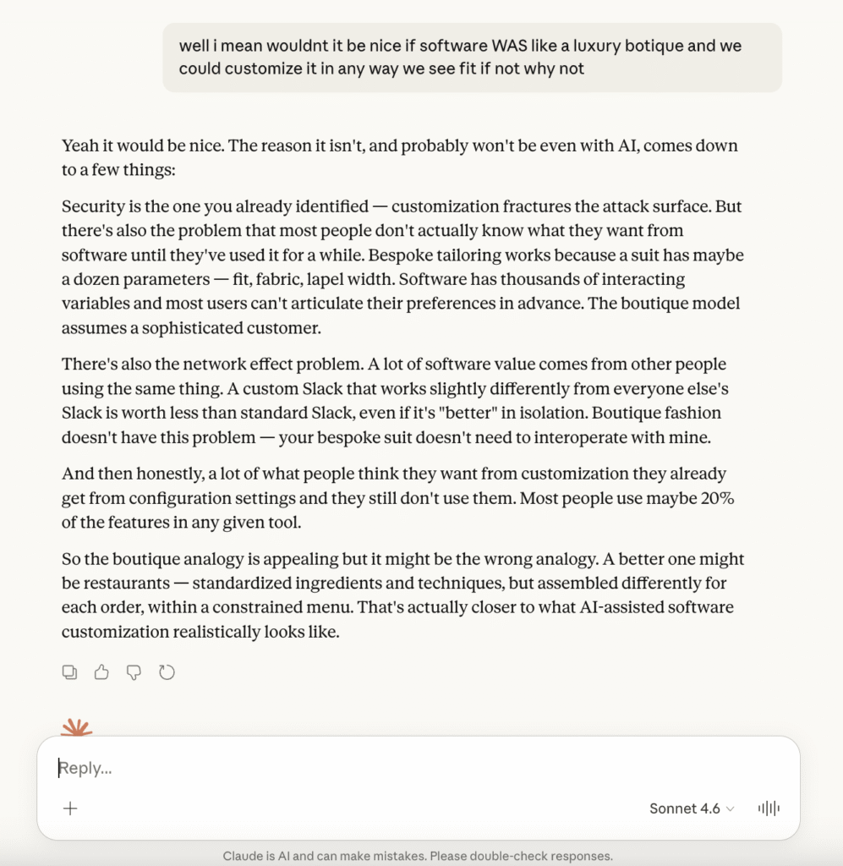The height and width of the screenshot is (866, 843).
Task: Click the user's luxury boutique message bubble
Action: [472, 58]
